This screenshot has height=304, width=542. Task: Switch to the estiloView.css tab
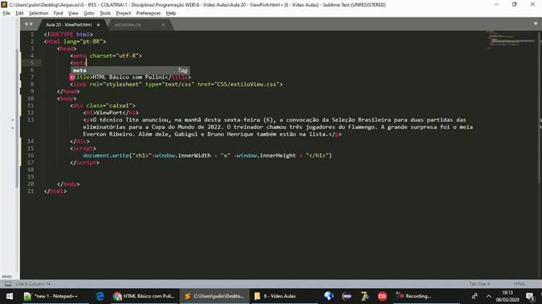pos(128,25)
